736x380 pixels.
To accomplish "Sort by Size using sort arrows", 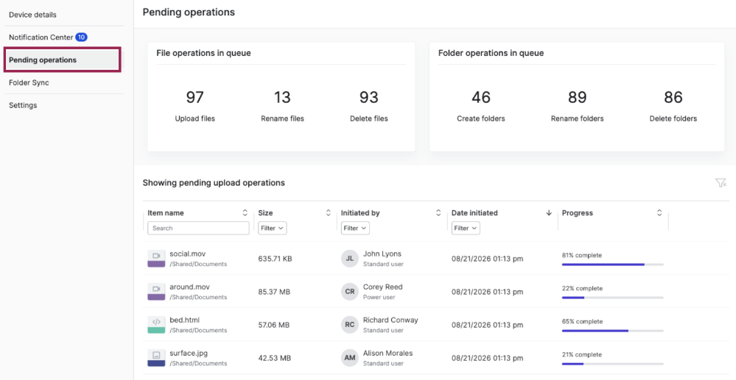I will coord(328,212).
